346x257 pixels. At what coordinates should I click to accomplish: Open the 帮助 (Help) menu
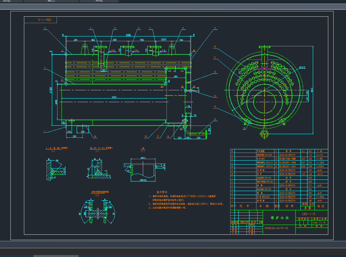(99, 1)
